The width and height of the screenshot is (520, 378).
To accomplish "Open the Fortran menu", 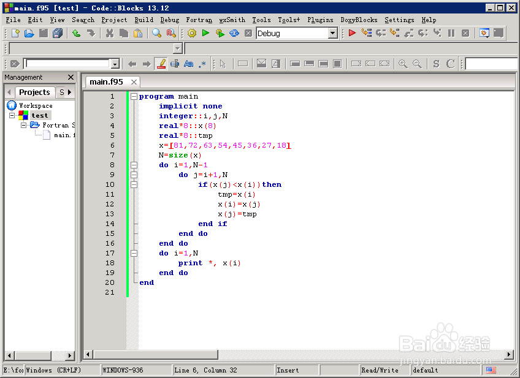I will (199, 20).
